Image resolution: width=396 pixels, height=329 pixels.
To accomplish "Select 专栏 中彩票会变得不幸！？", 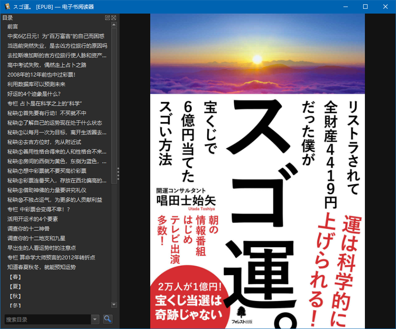I will (39, 210).
